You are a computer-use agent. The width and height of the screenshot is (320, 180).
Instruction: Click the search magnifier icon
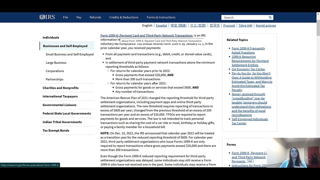coord(270,17)
